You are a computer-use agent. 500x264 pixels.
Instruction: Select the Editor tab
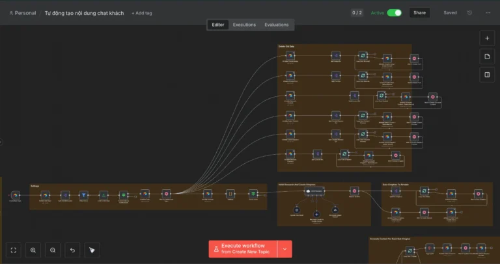[x=218, y=25]
